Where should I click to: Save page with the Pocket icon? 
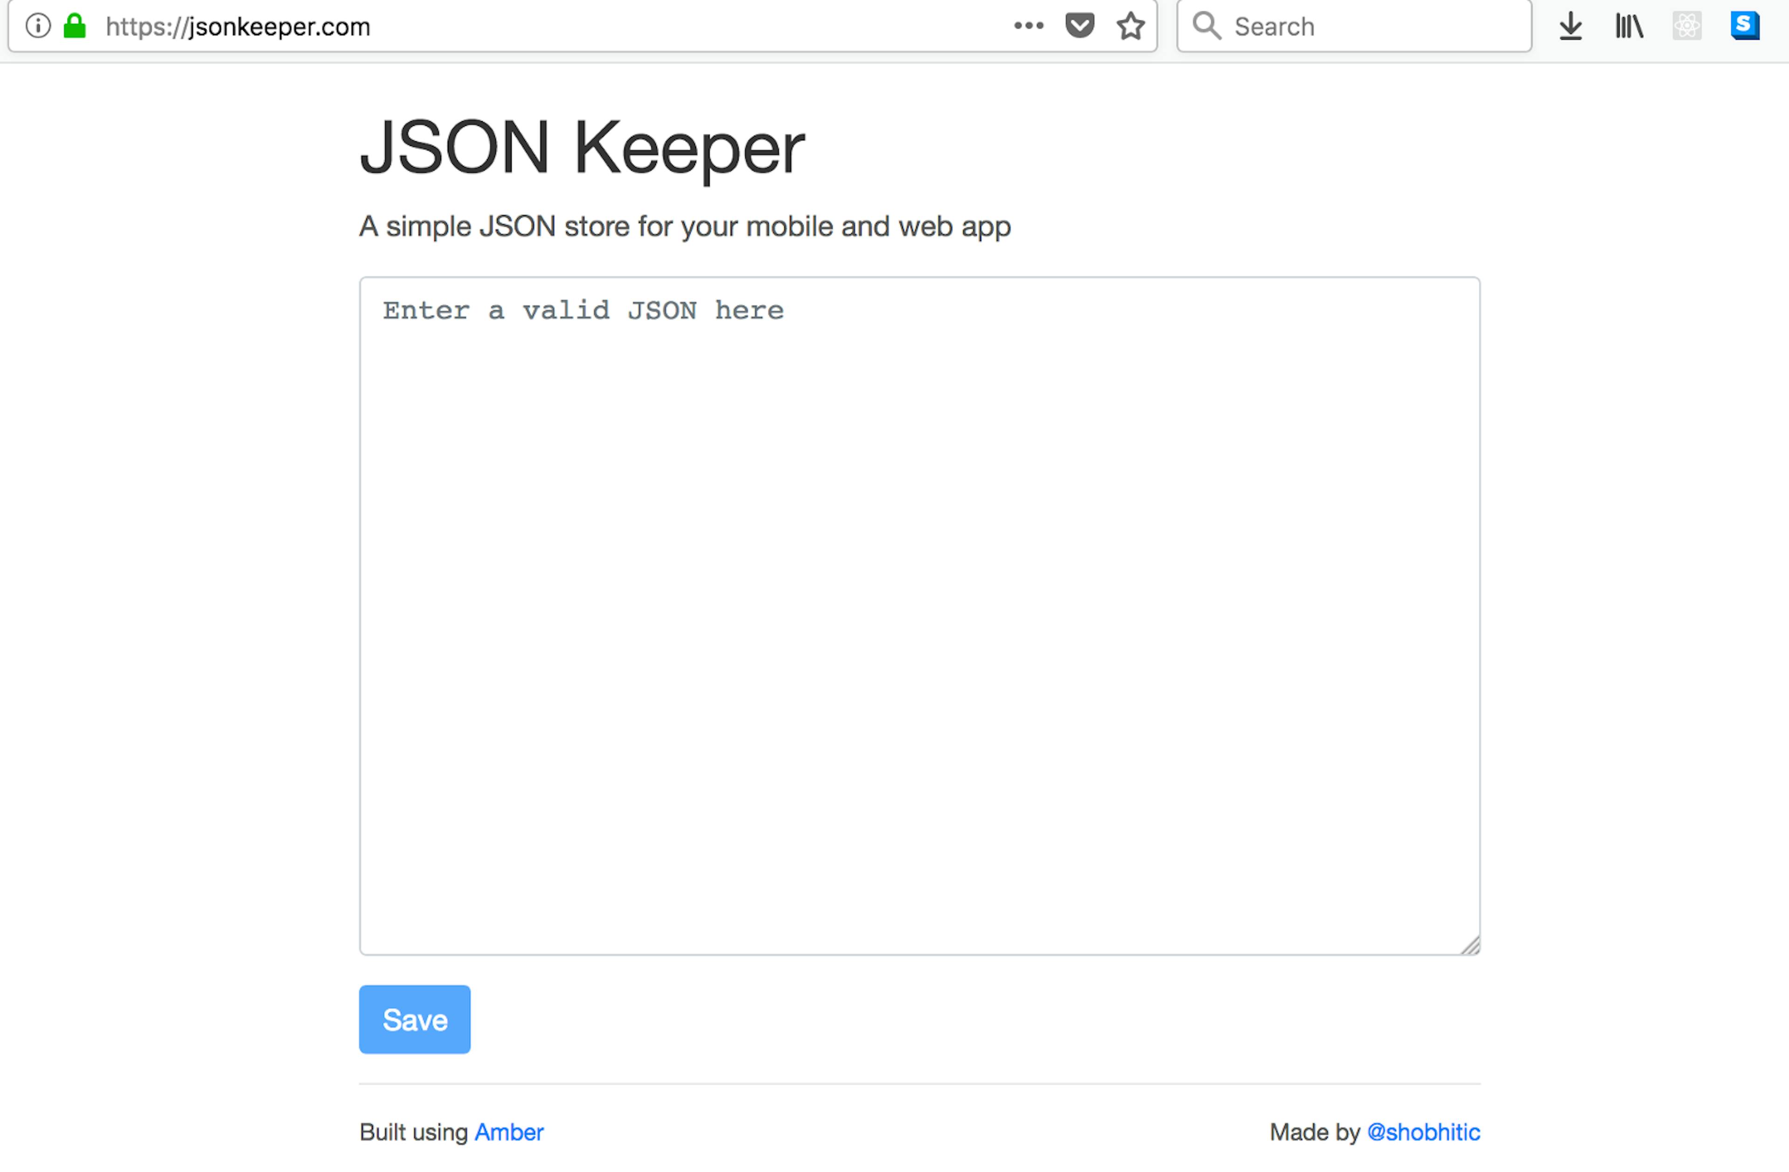(x=1079, y=26)
